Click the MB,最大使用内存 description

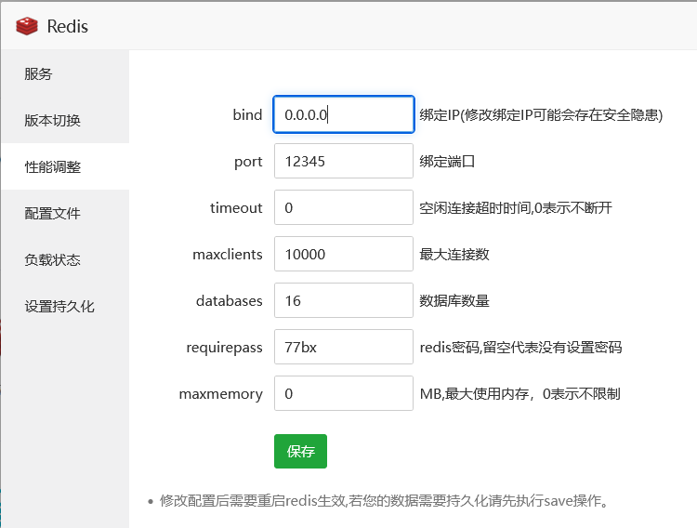[x=520, y=393]
